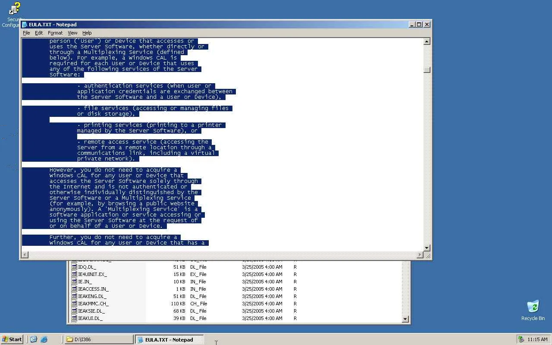Open the Help menu in Notepad
Image resolution: width=552 pixels, height=345 pixels.
87,33
